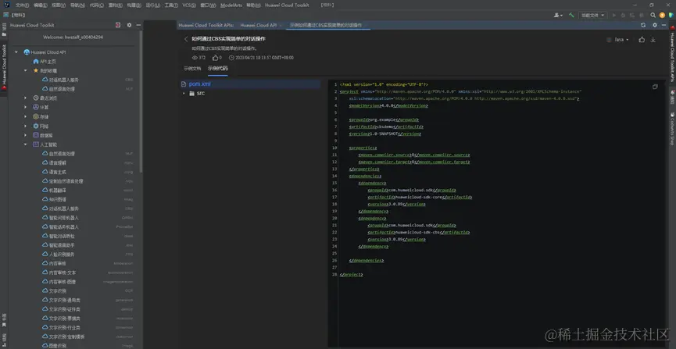Open 定制自然语言处理 service in the tree
The width and height of the screenshot is (676, 349).
[66, 181]
